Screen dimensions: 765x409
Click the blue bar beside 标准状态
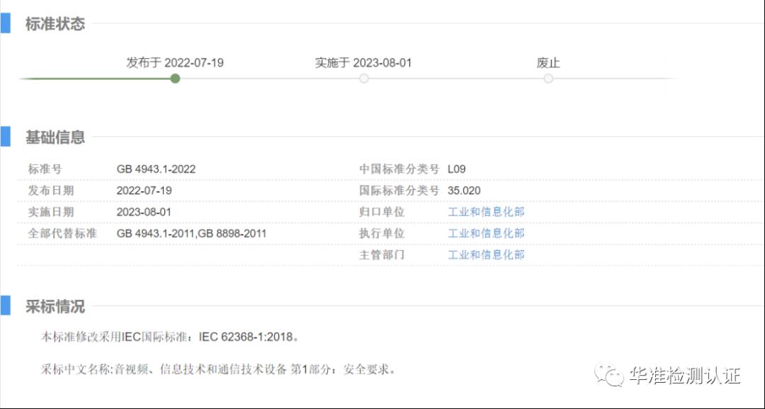pyautogui.click(x=5, y=23)
